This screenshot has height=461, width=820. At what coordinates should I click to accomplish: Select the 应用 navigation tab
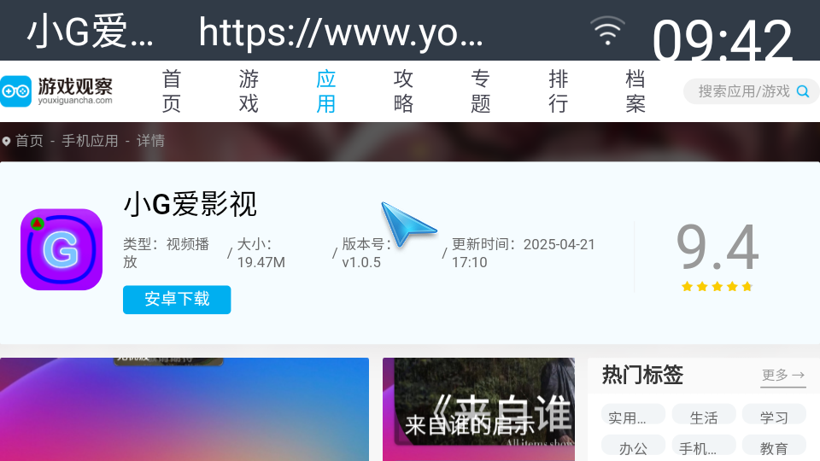click(325, 91)
